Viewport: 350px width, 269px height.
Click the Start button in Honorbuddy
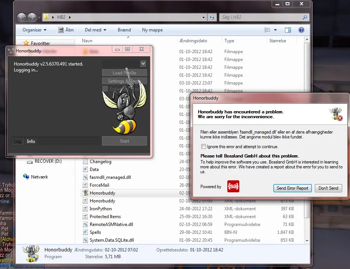[124, 141]
